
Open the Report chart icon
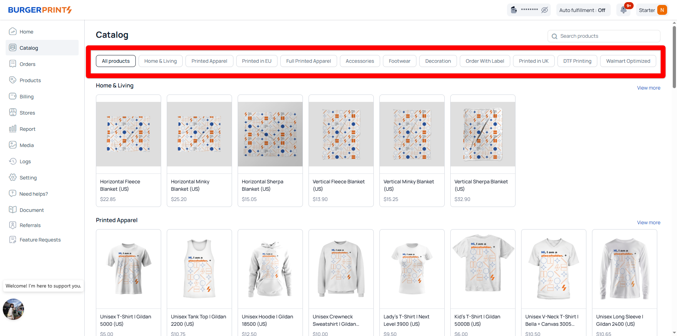pyautogui.click(x=13, y=129)
